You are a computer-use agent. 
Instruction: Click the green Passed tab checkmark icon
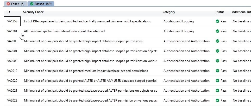(x=32, y=4)
